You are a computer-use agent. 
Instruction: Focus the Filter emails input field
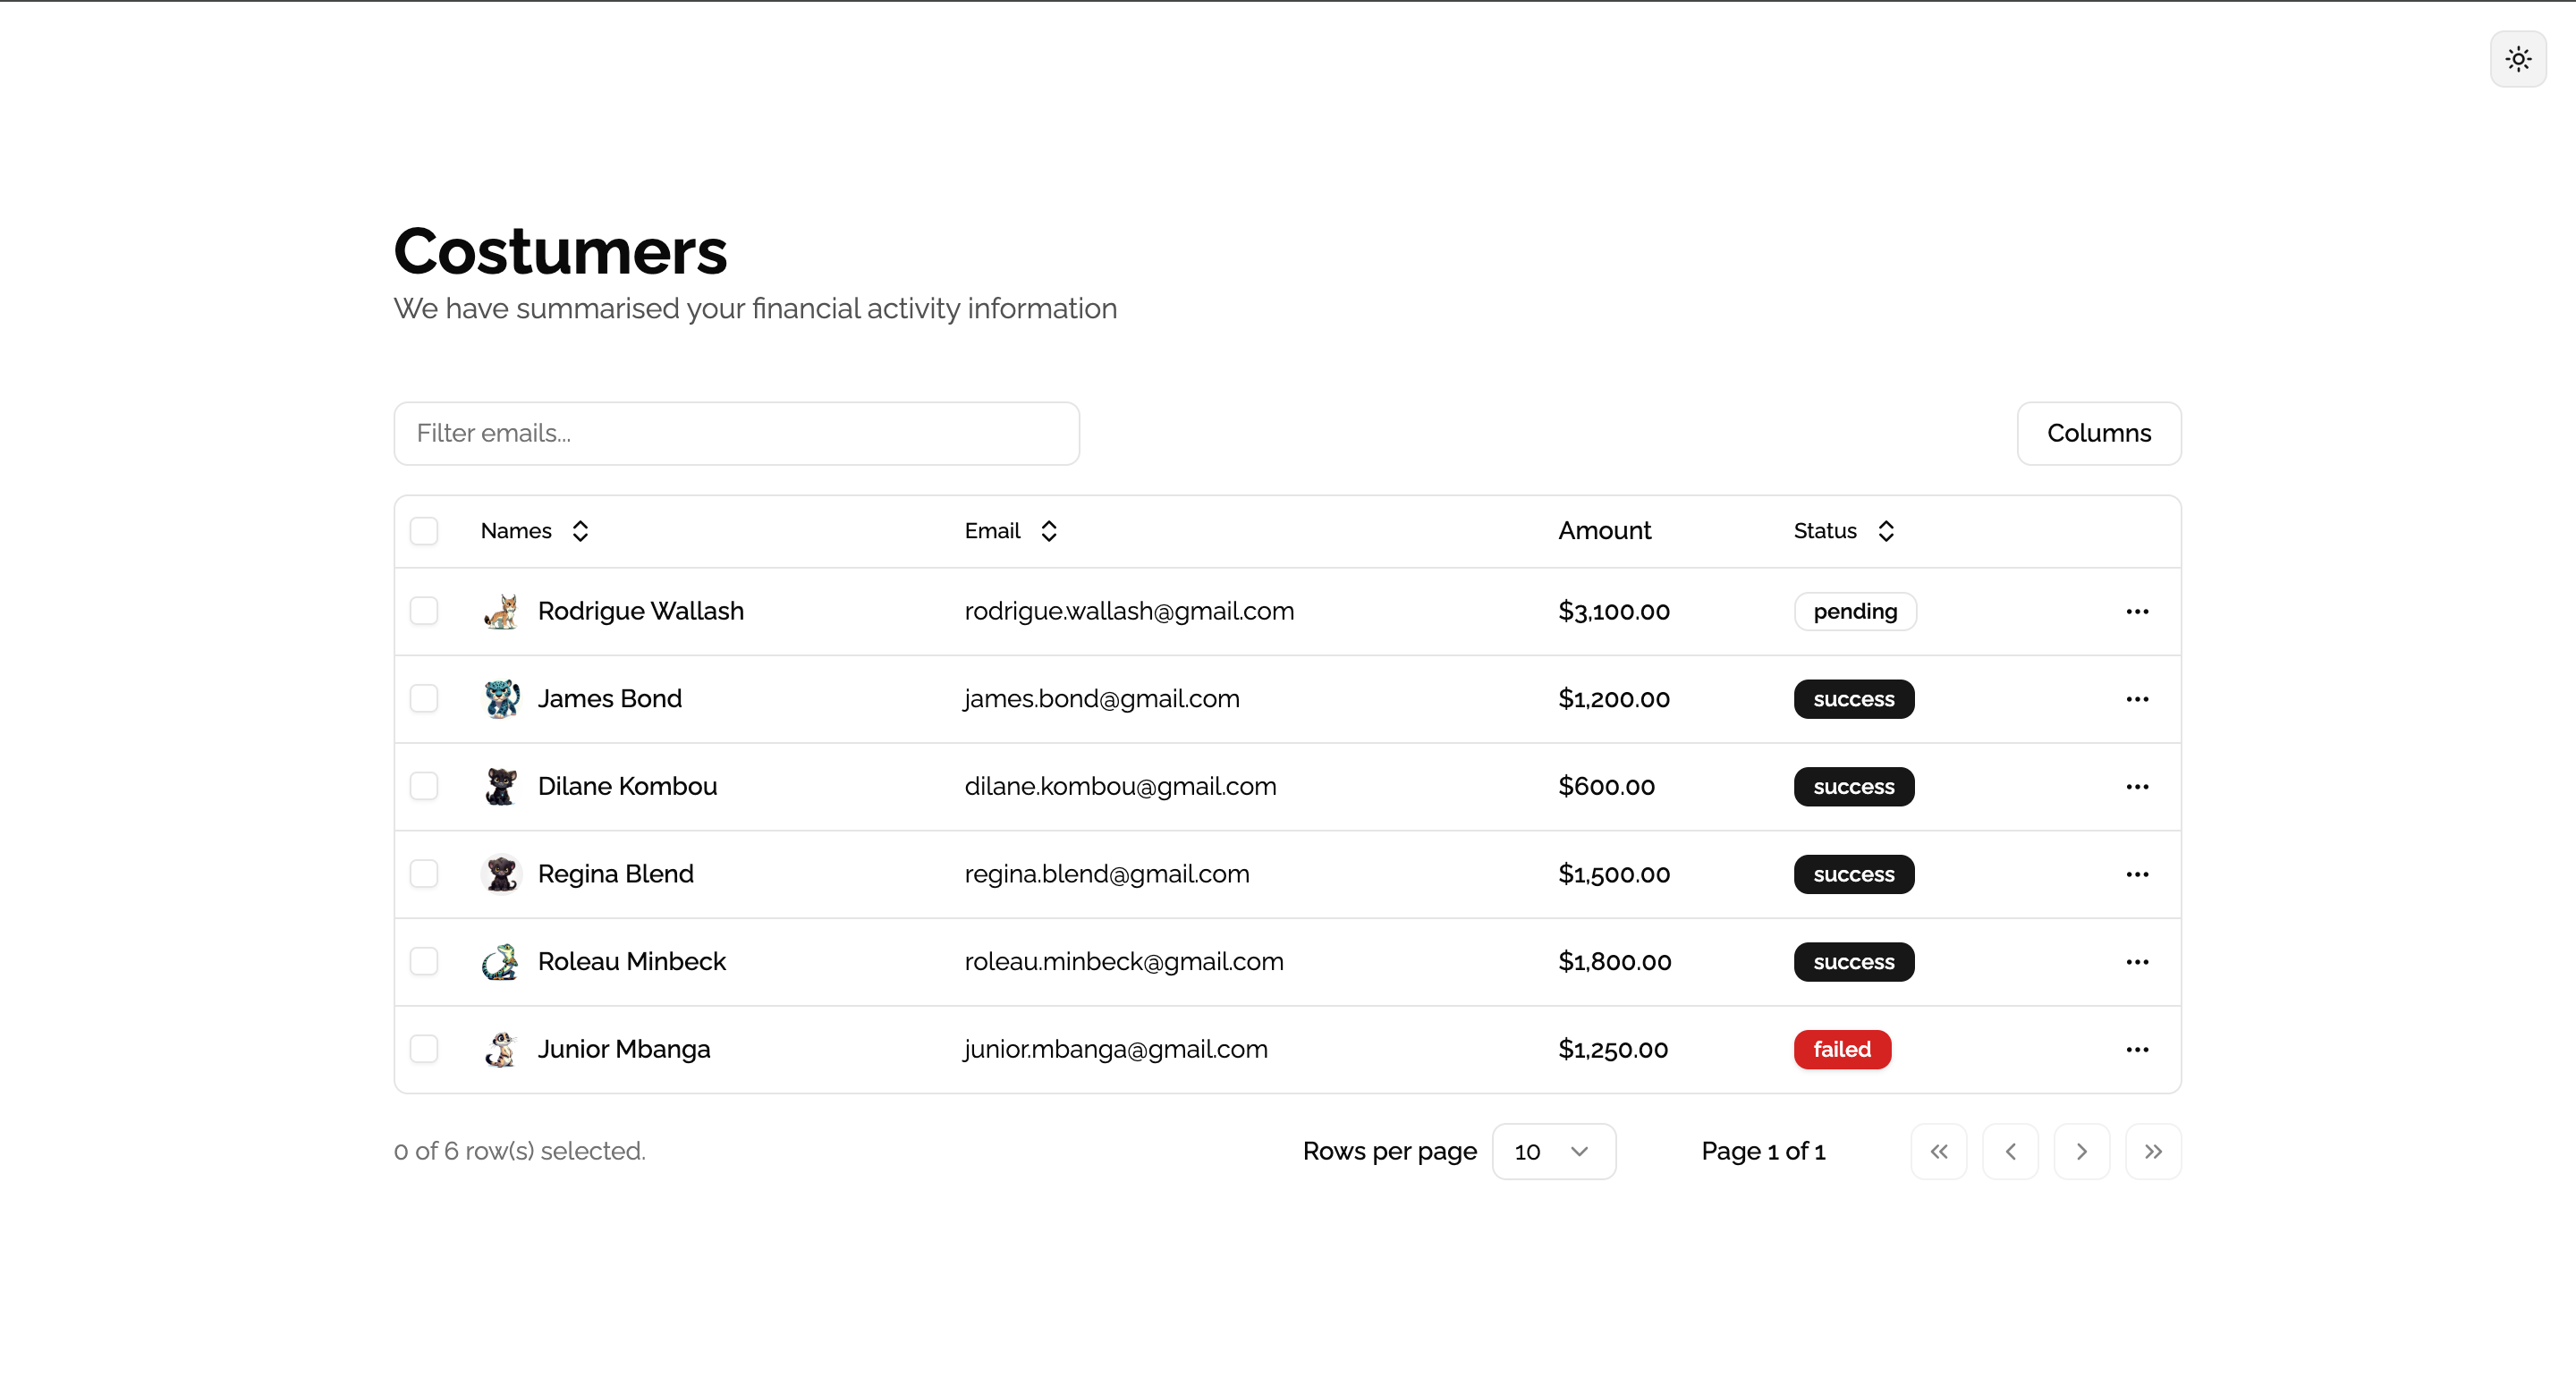coord(736,433)
